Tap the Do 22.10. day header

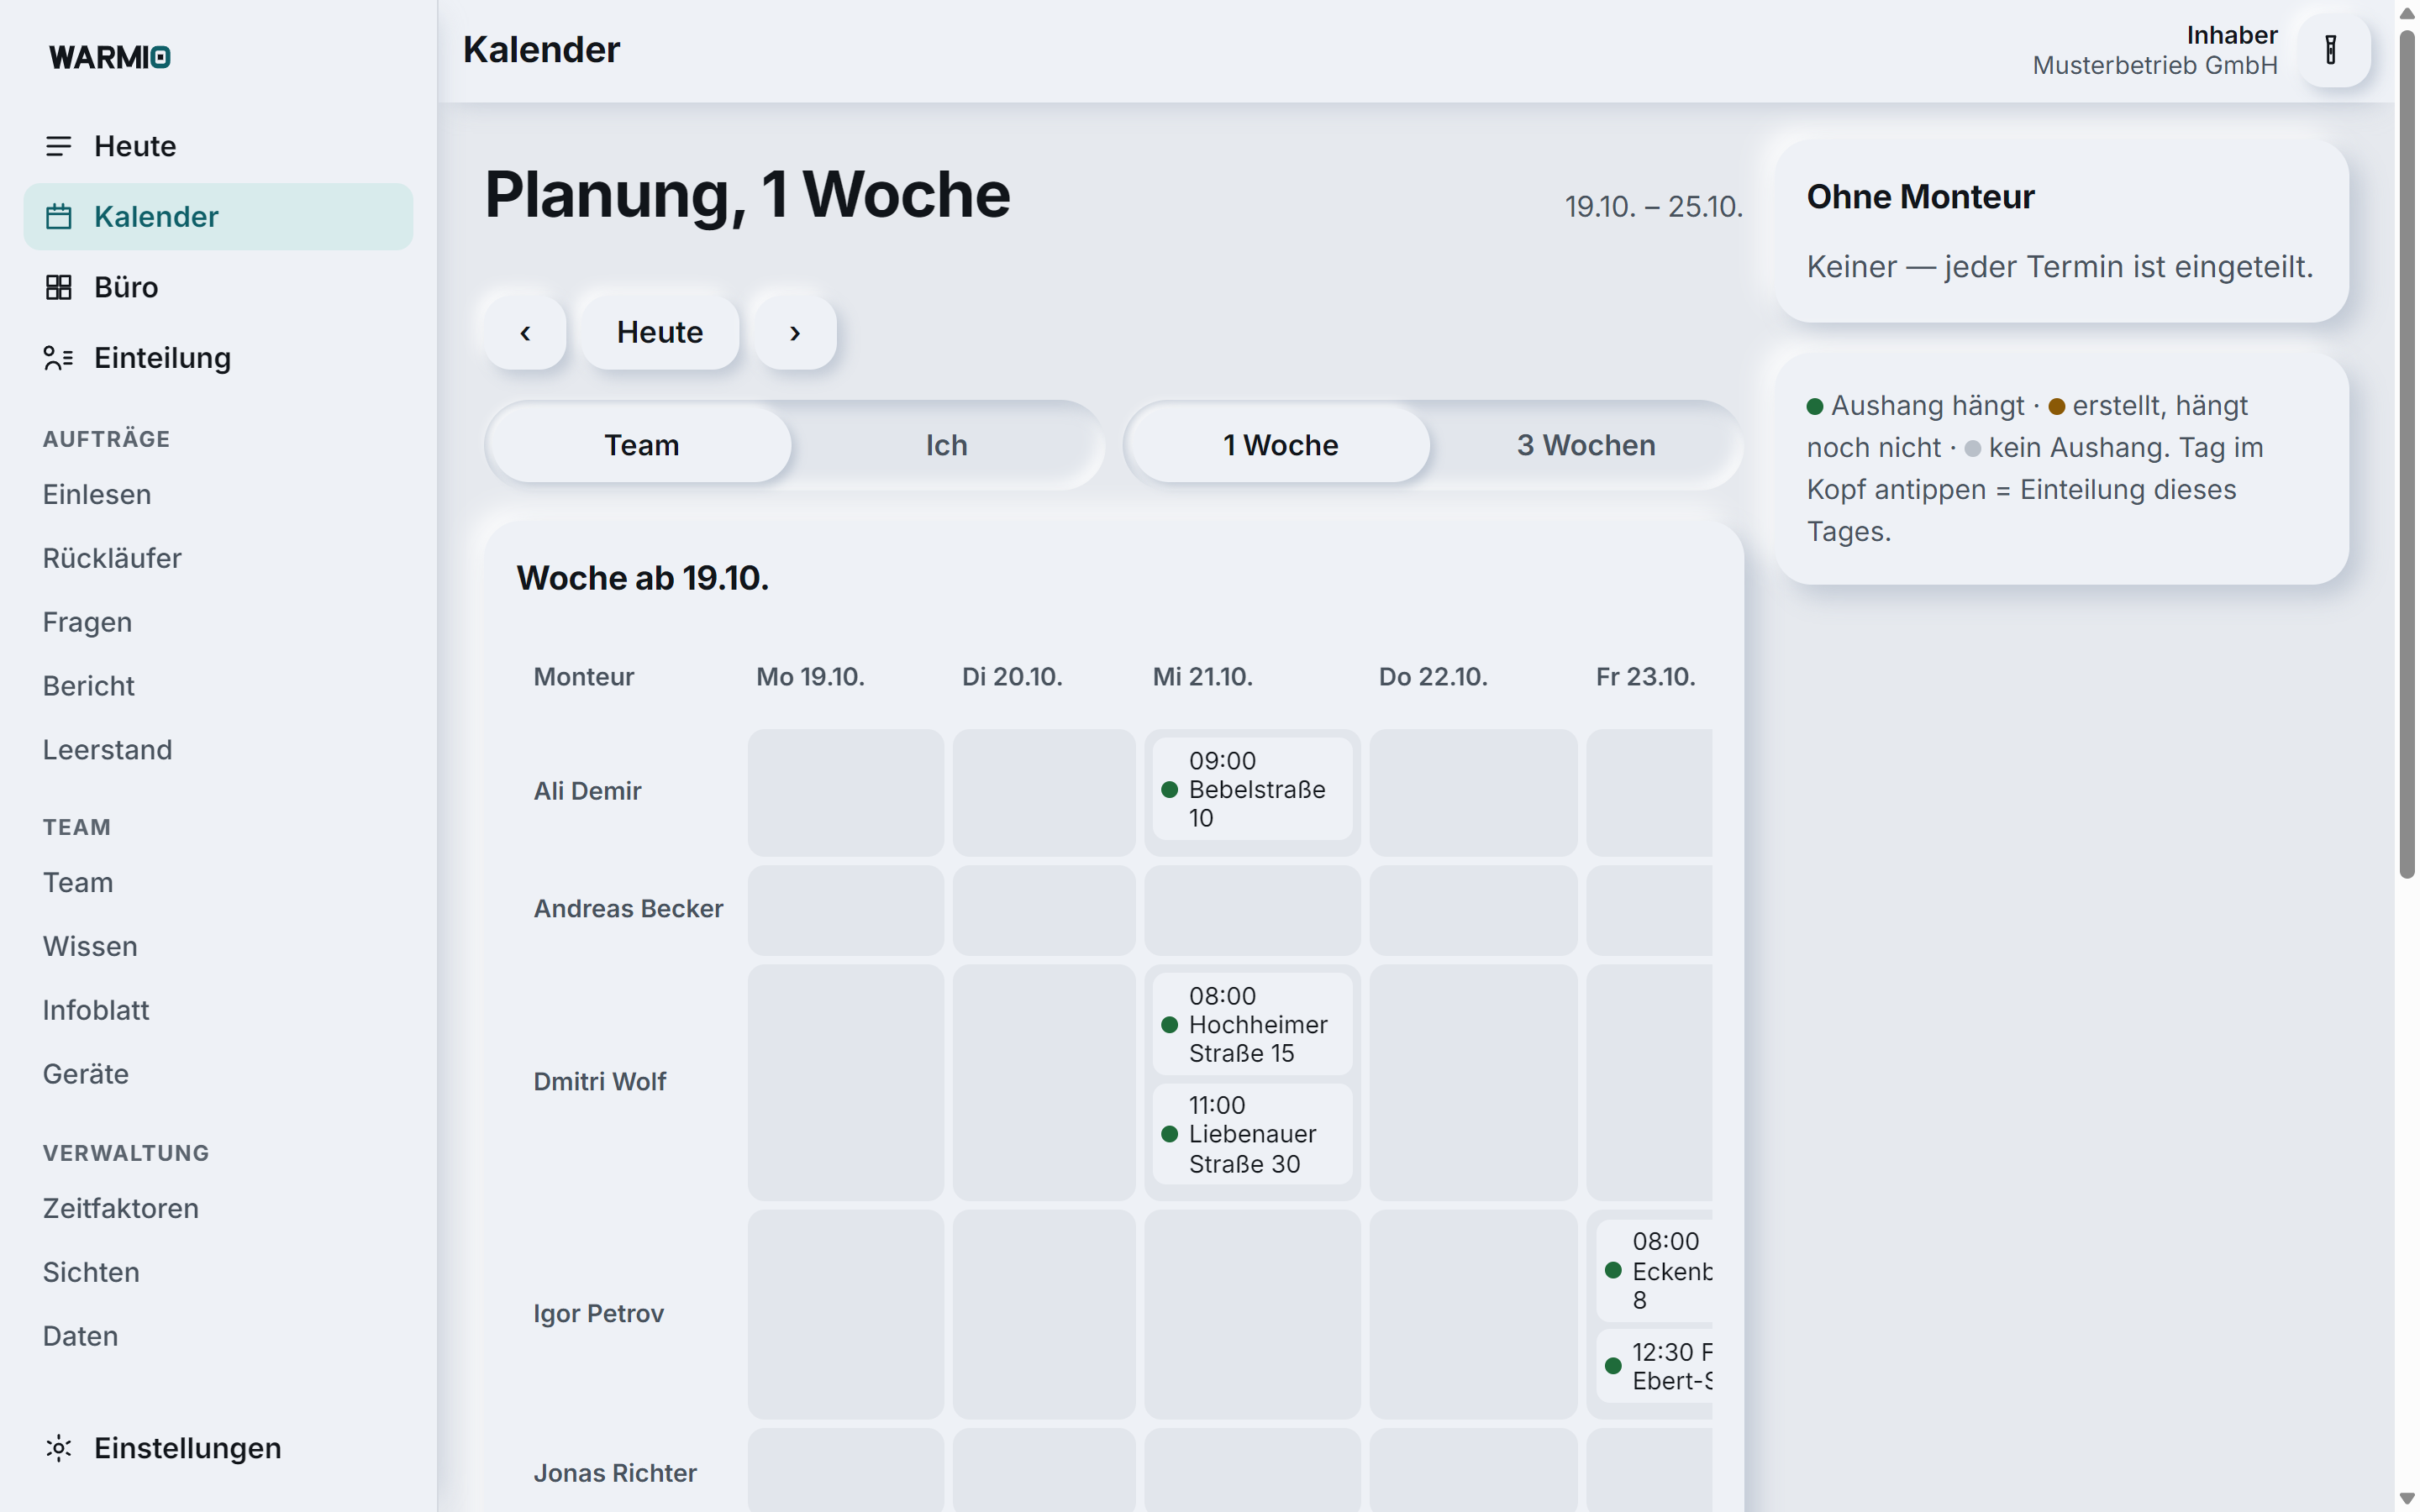tap(1433, 677)
